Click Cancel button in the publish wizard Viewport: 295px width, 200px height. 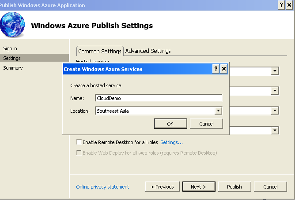click(x=270, y=187)
